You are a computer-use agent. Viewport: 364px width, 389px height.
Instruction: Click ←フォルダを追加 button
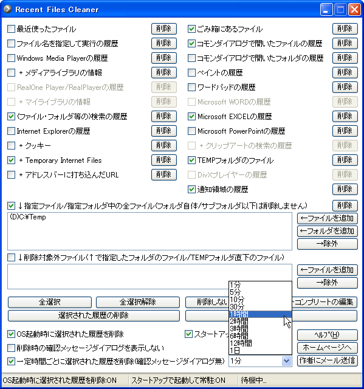tap(328, 231)
